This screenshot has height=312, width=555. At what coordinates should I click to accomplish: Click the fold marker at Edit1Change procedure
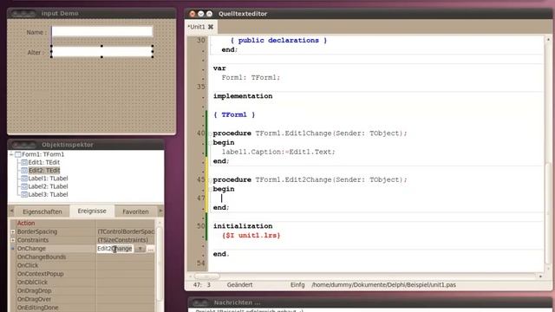(210, 133)
